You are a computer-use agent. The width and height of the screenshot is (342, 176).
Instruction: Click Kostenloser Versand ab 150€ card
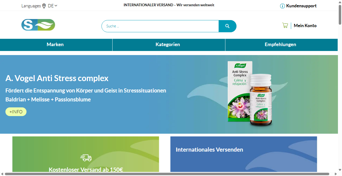click(x=86, y=154)
